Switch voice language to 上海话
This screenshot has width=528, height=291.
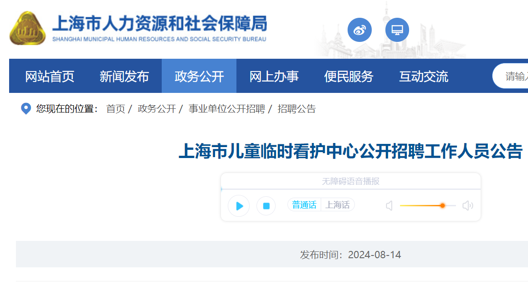(x=338, y=205)
